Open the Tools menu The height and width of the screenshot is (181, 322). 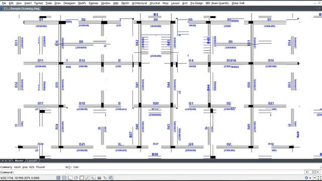[x=49, y=3]
